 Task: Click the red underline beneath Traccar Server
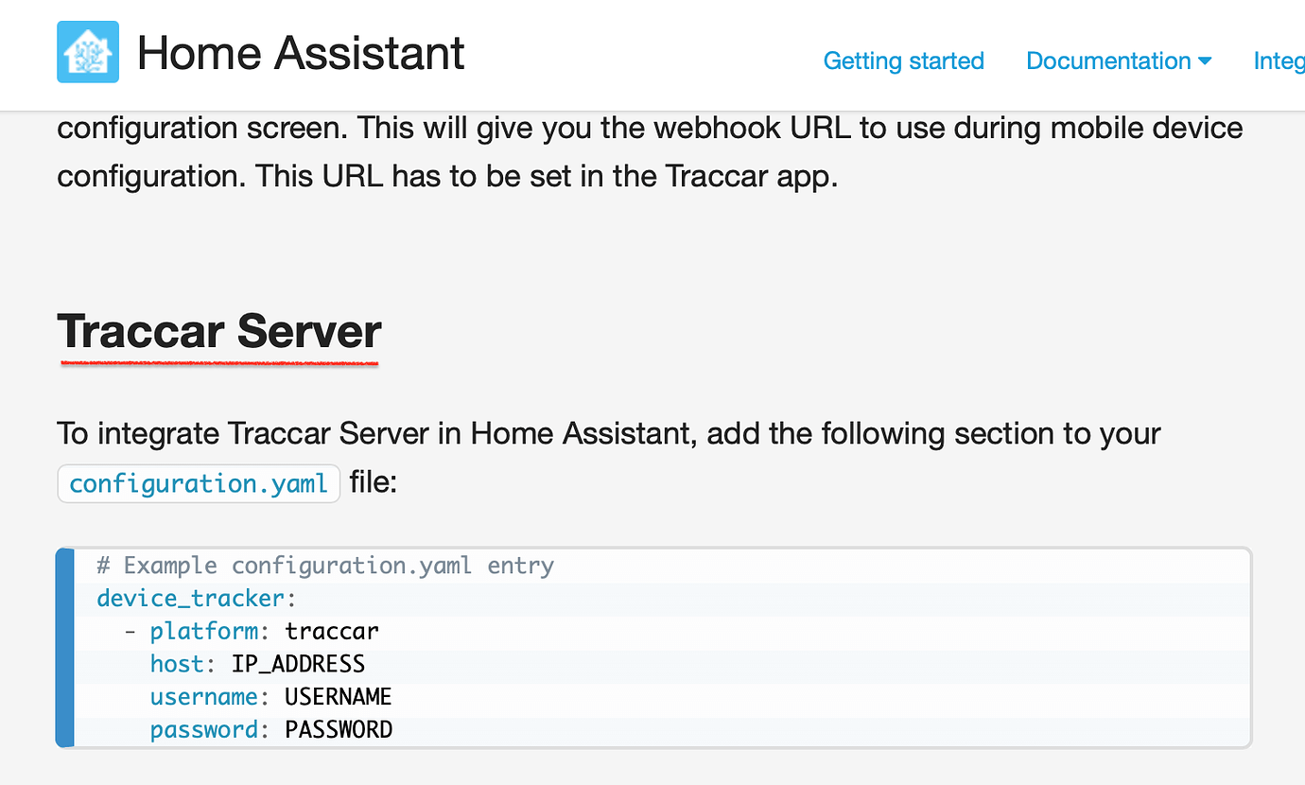coord(217,362)
